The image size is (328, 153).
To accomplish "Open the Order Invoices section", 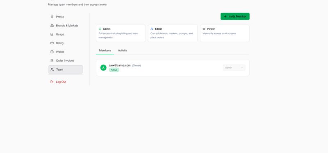I will coord(66,60).
